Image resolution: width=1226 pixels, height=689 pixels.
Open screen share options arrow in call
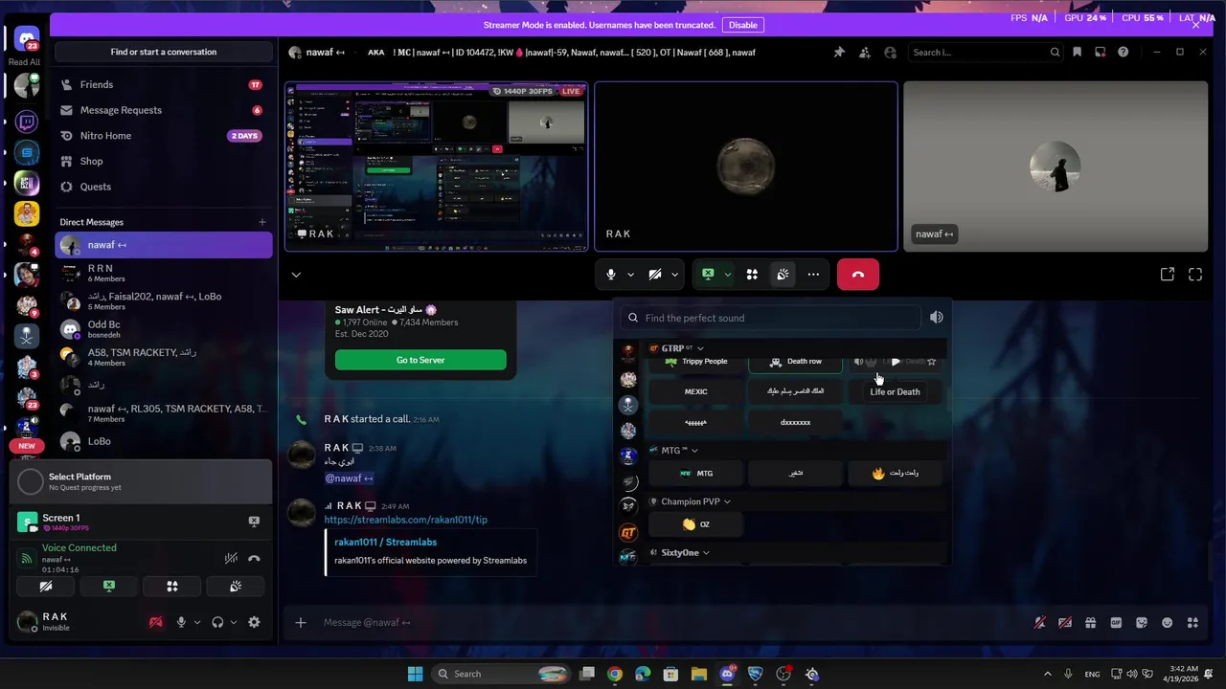(727, 275)
